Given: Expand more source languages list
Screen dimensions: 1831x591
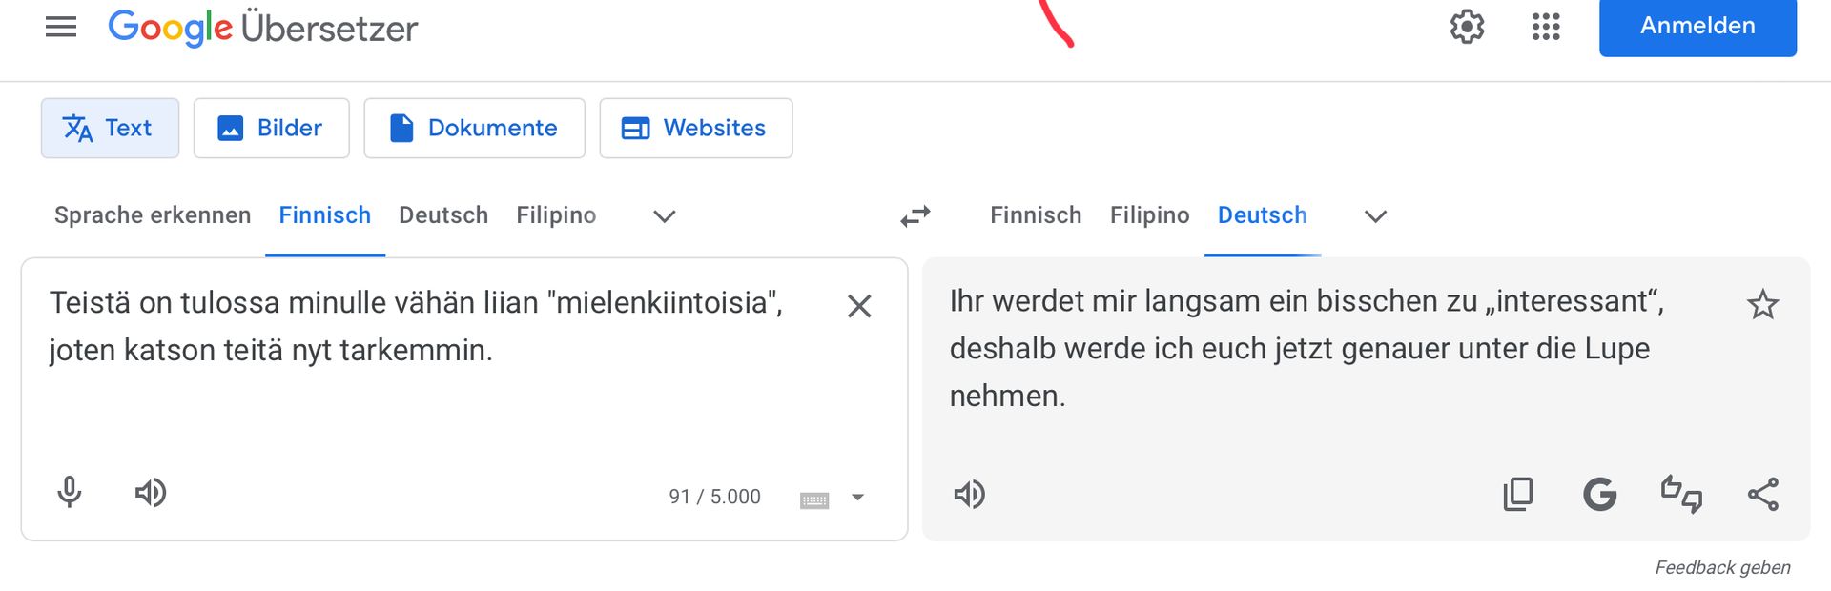Looking at the screenshot, I should click(x=665, y=216).
